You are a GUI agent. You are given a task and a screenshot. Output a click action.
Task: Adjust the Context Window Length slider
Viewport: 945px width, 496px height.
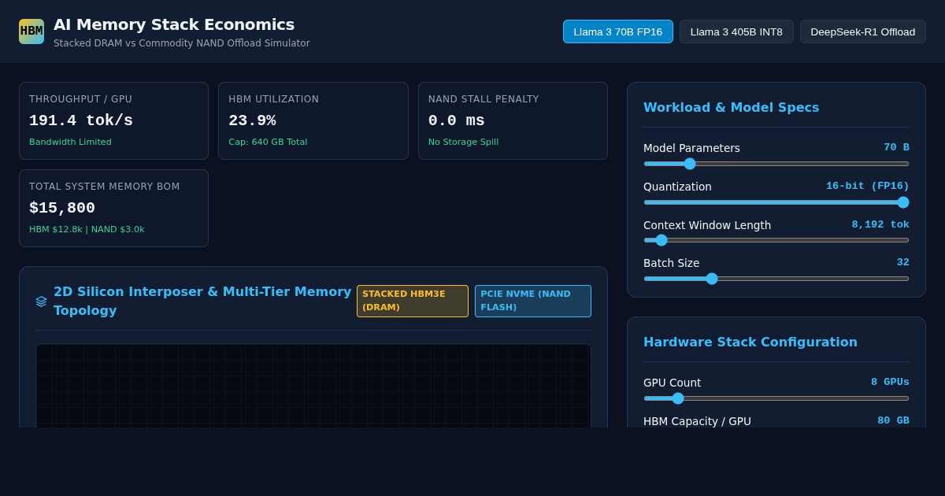(776, 240)
